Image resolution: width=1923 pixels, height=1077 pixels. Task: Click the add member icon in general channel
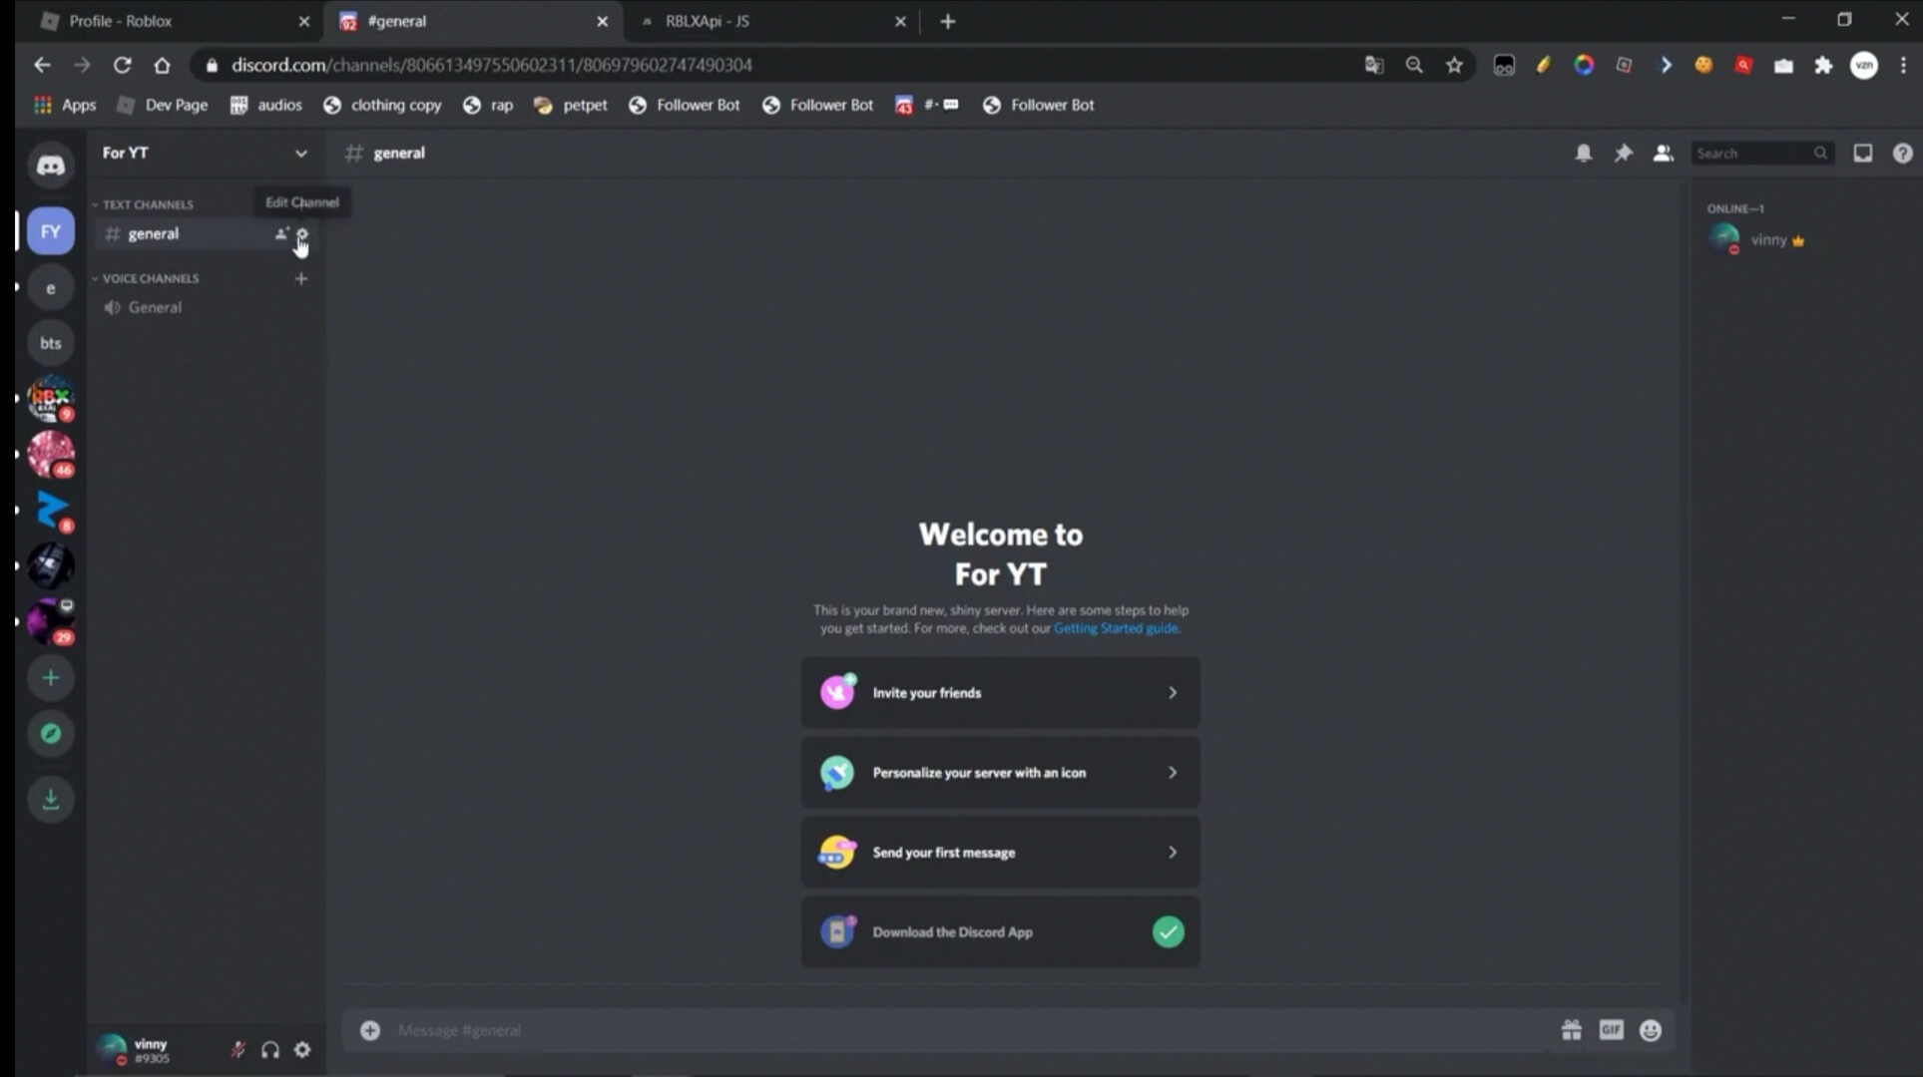tap(281, 233)
